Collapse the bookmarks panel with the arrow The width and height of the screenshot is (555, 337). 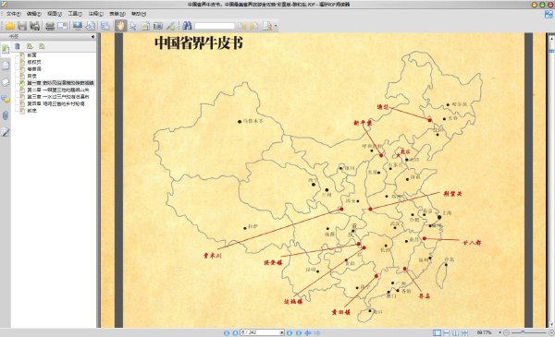coord(92,36)
